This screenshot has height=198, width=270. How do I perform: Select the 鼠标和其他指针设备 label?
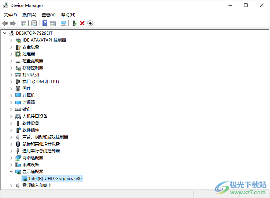click(41, 144)
